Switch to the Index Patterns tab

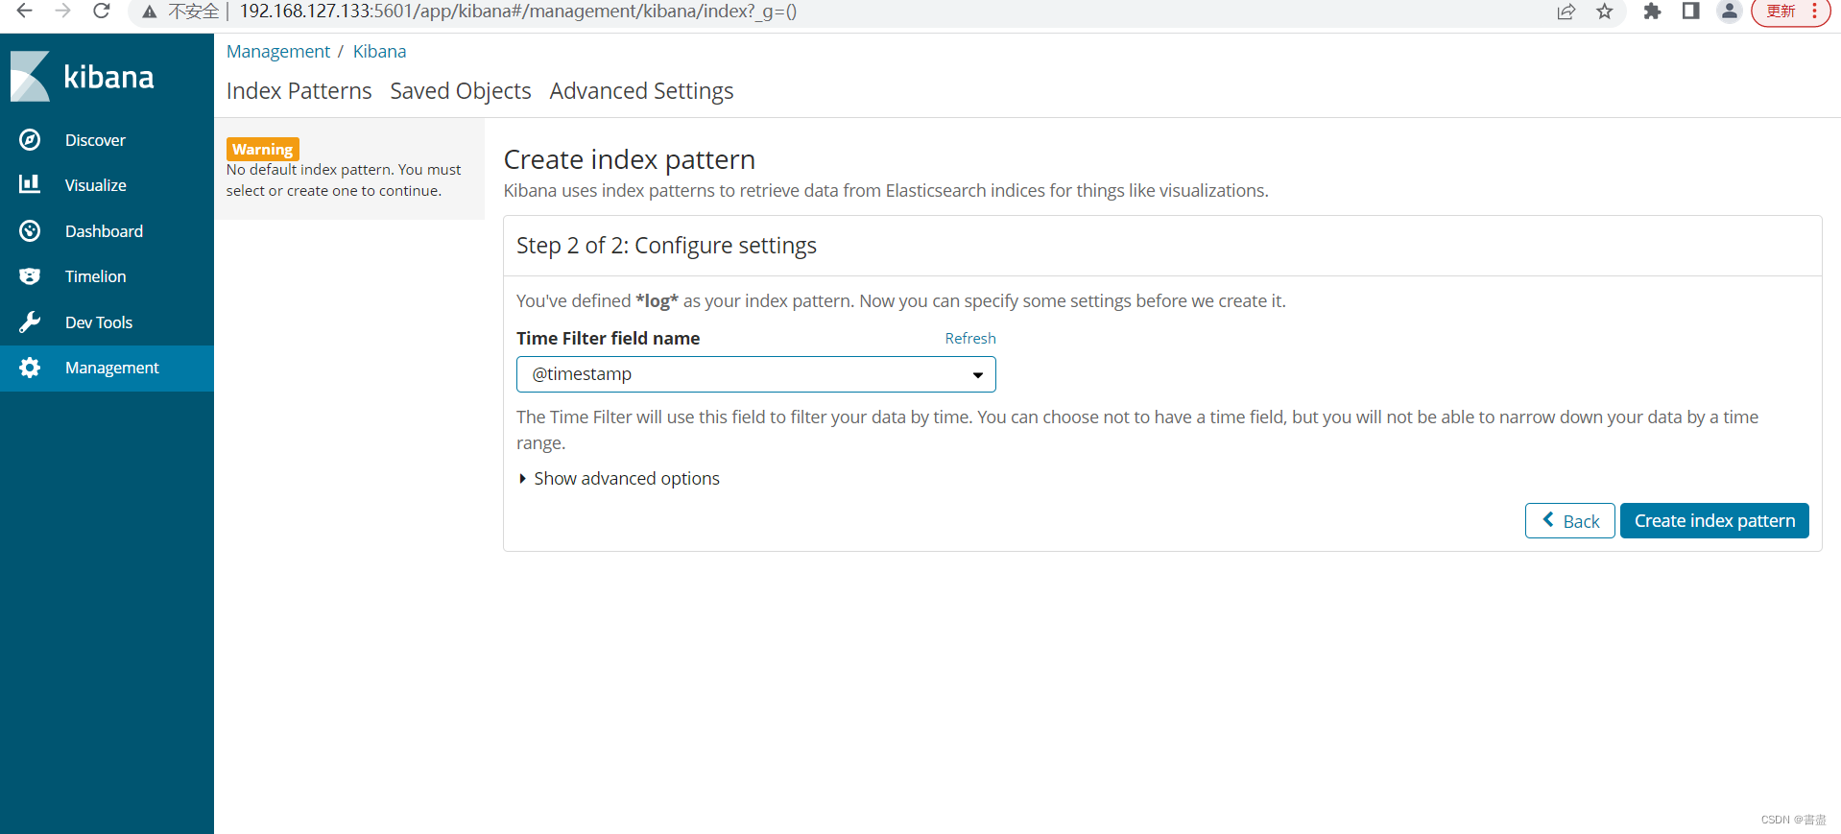[299, 91]
